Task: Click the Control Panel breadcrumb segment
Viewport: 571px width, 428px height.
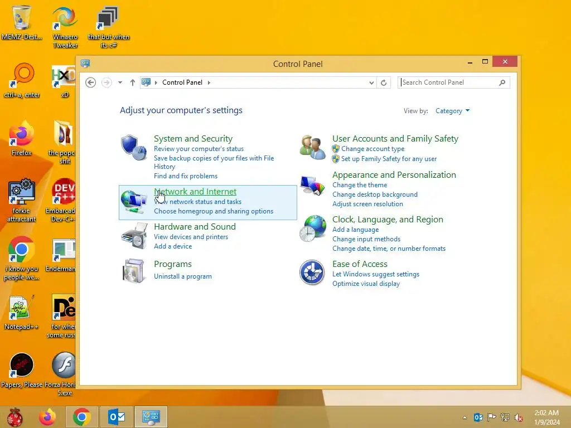Action: [x=182, y=82]
